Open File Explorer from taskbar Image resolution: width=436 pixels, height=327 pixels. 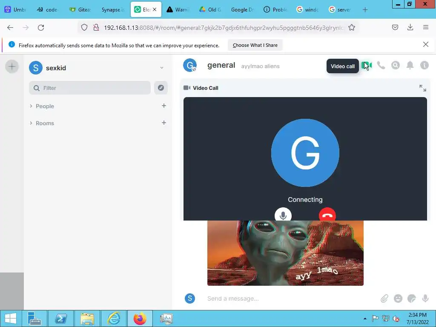coord(87,318)
